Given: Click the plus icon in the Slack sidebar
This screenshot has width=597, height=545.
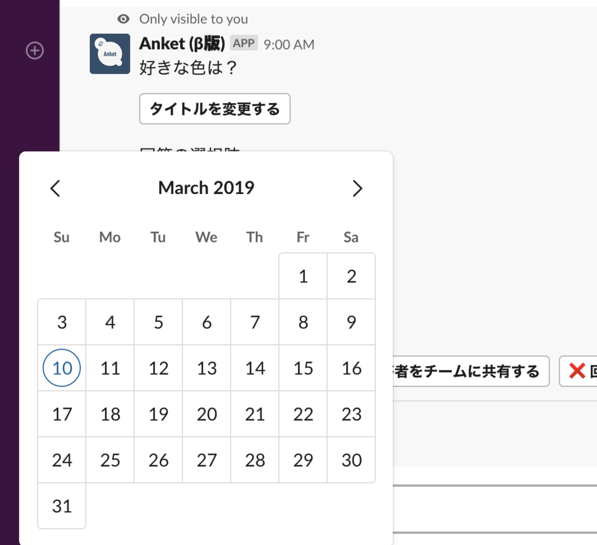Looking at the screenshot, I should tap(34, 51).
